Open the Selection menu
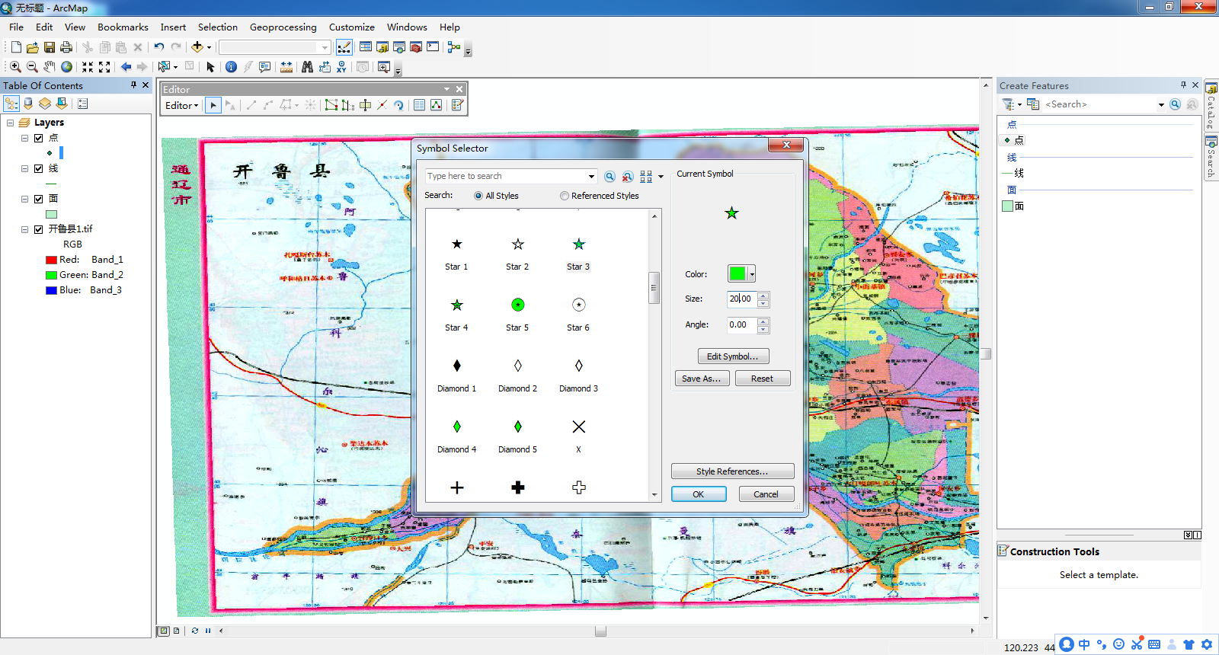Screen dimensions: 1219x655 pyautogui.click(x=218, y=27)
